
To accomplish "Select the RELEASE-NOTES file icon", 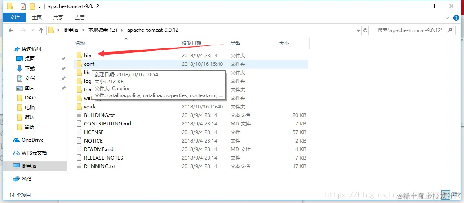I will click(x=79, y=158).
